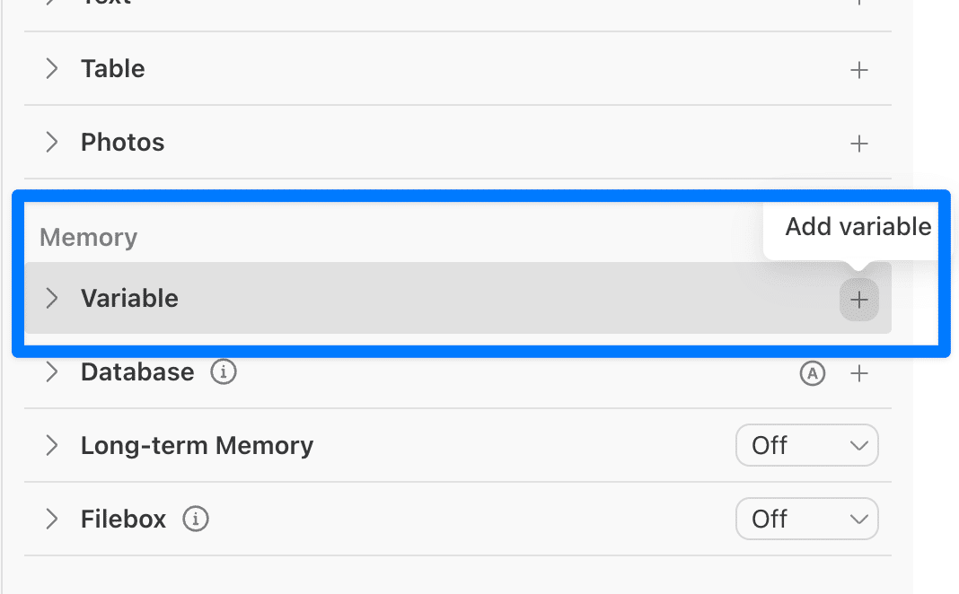This screenshot has width=959, height=594.
Task: Click the Variable row label
Action: click(129, 299)
